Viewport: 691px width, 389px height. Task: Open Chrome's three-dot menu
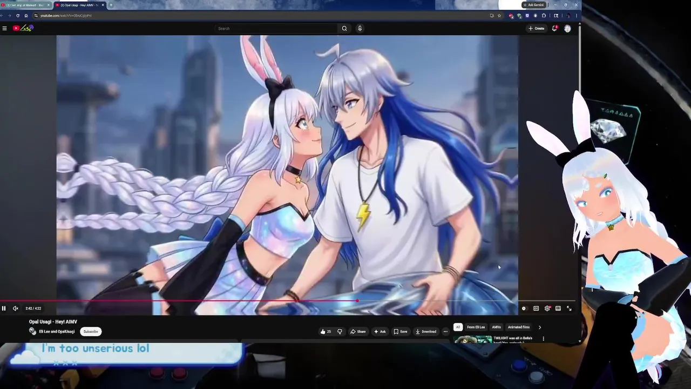pyautogui.click(x=577, y=16)
